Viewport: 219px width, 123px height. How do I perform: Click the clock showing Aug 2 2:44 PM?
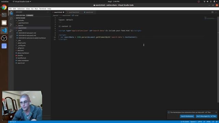coord(114,1)
